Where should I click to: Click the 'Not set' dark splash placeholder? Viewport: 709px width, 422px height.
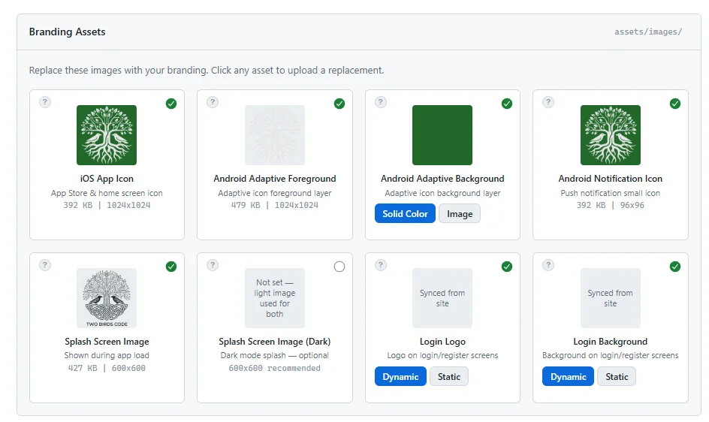275,298
